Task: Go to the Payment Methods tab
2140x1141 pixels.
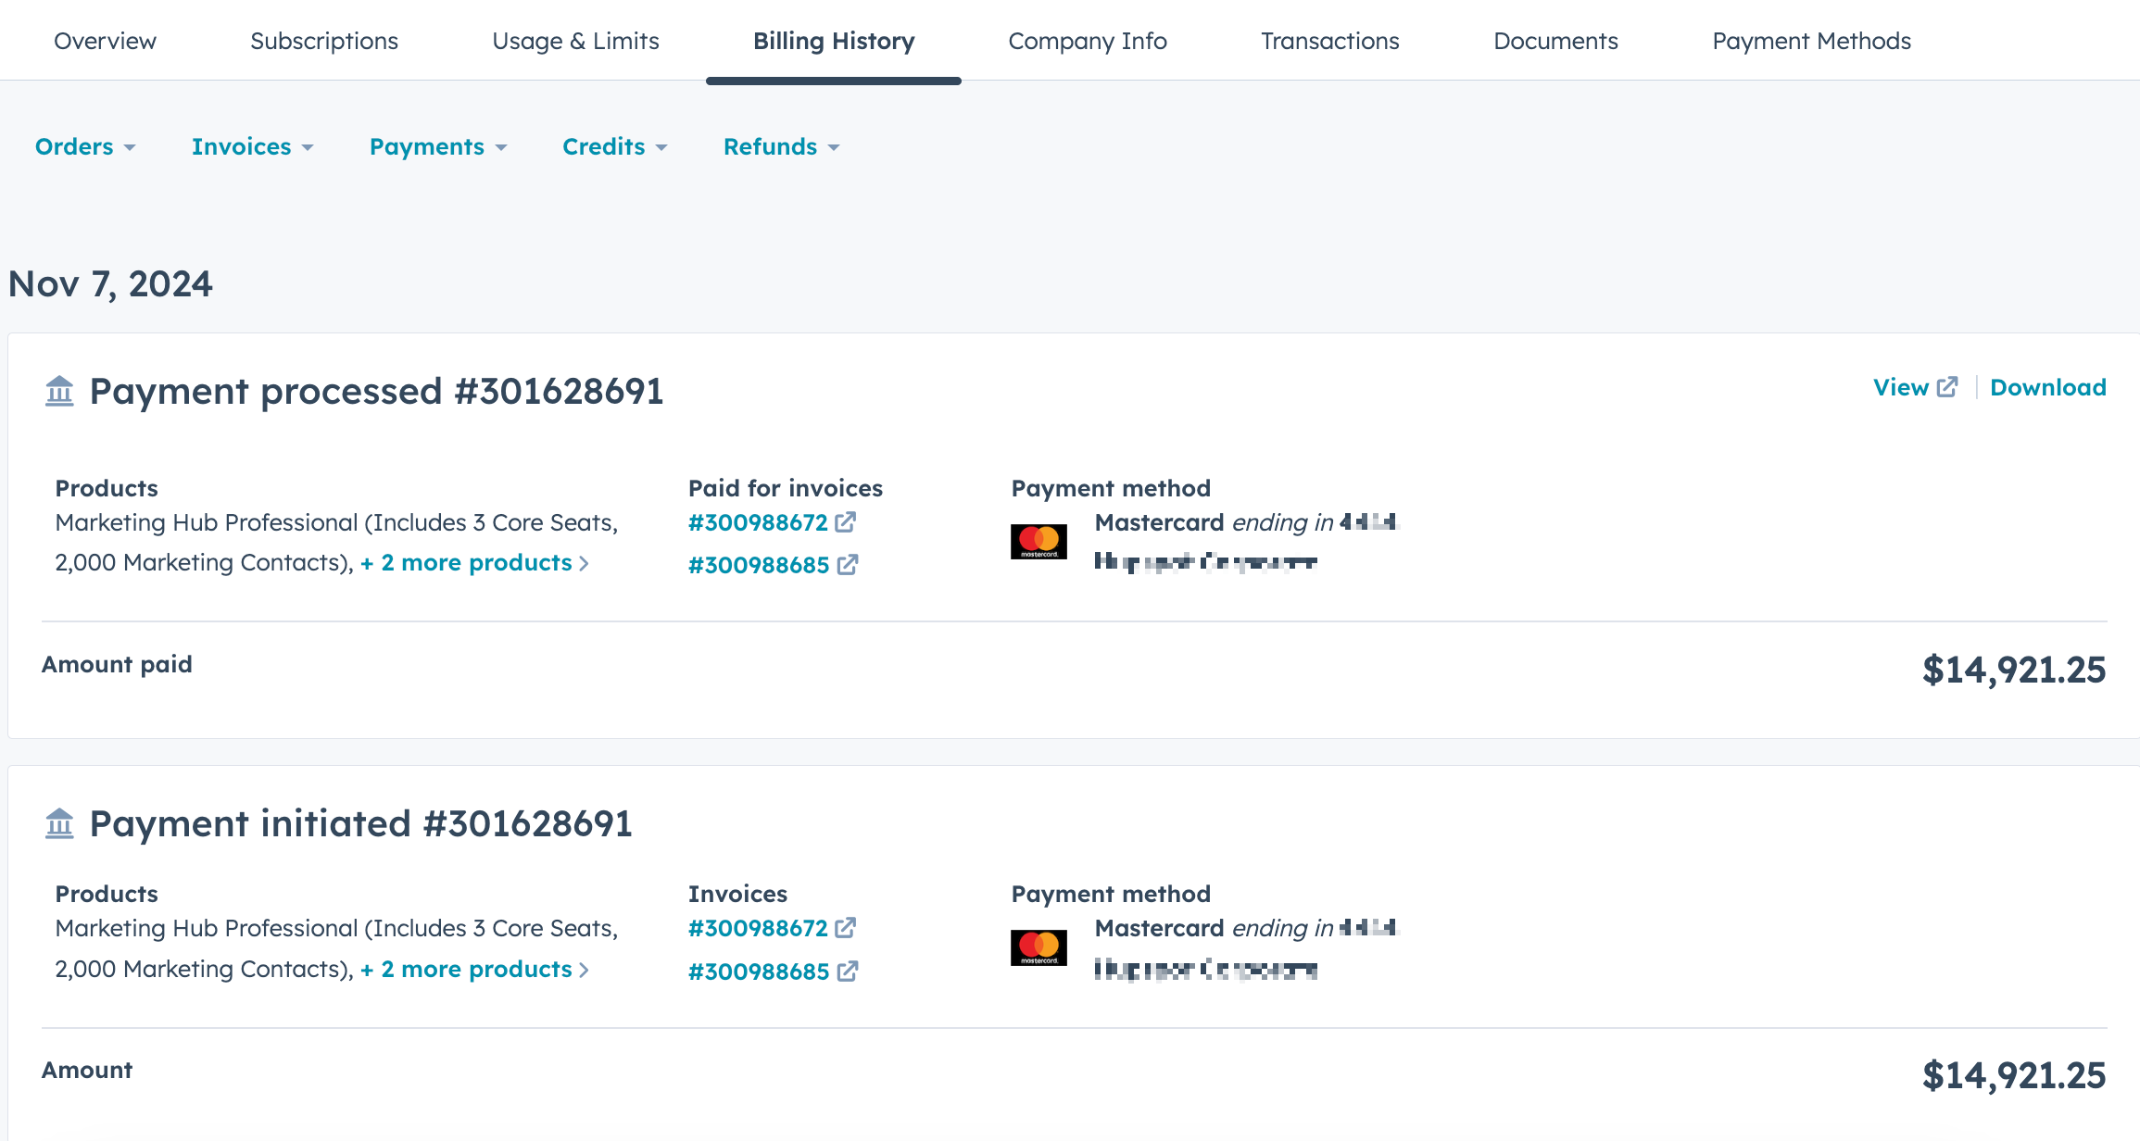Action: click(x=1811, y=41)
